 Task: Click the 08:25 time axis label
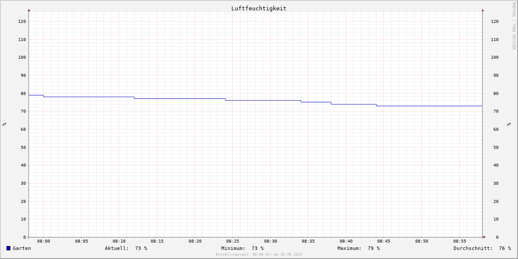pos(233,241)
